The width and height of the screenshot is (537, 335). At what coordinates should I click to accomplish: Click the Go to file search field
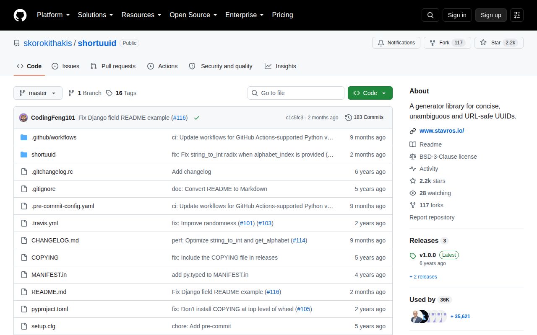pyautogui.click(x=296, y=93)
